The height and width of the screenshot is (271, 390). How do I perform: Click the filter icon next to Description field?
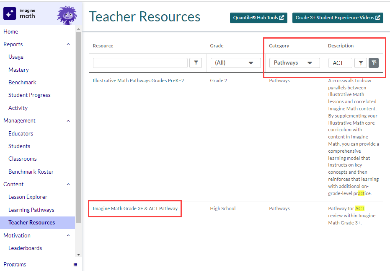coord(360,63)
